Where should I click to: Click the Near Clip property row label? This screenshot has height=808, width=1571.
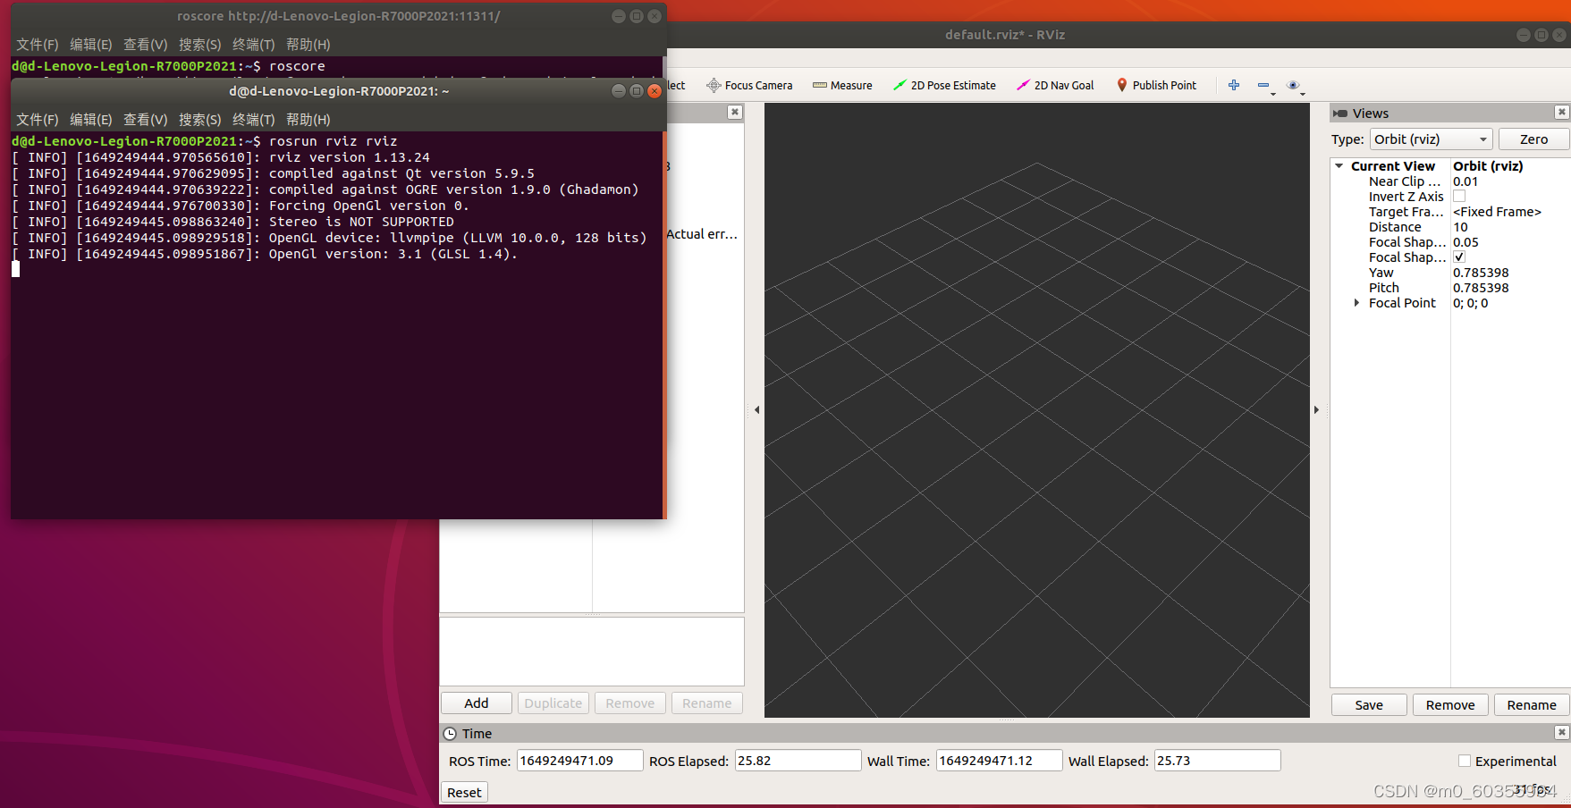click(x=1404, y=181)
